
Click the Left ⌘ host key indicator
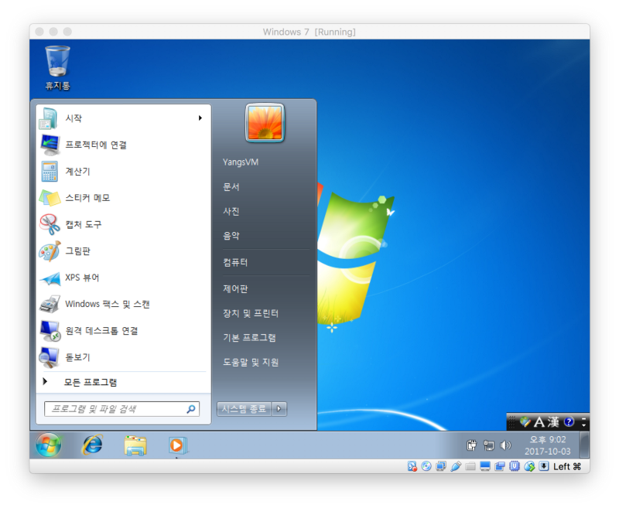coord(567,466)
